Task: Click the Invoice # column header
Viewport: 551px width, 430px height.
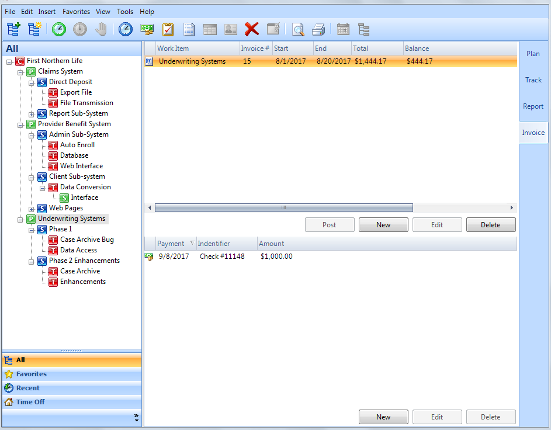Action: pos(255,48)
